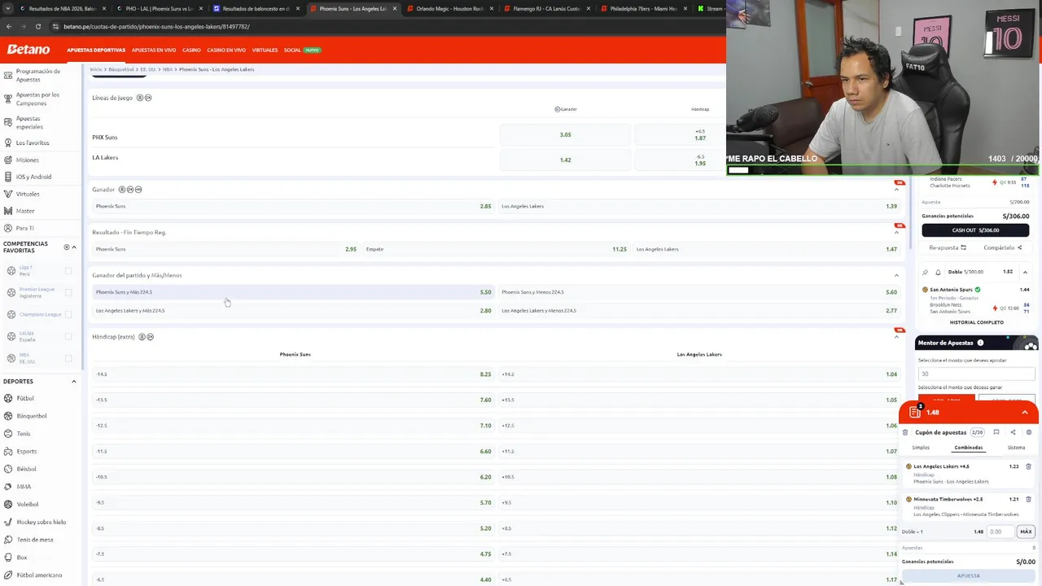This screenshot has height=586, width=1042.
Task: Open Programación de Apuestas icon
Action: pyautogui.click(x=8, y=75)
